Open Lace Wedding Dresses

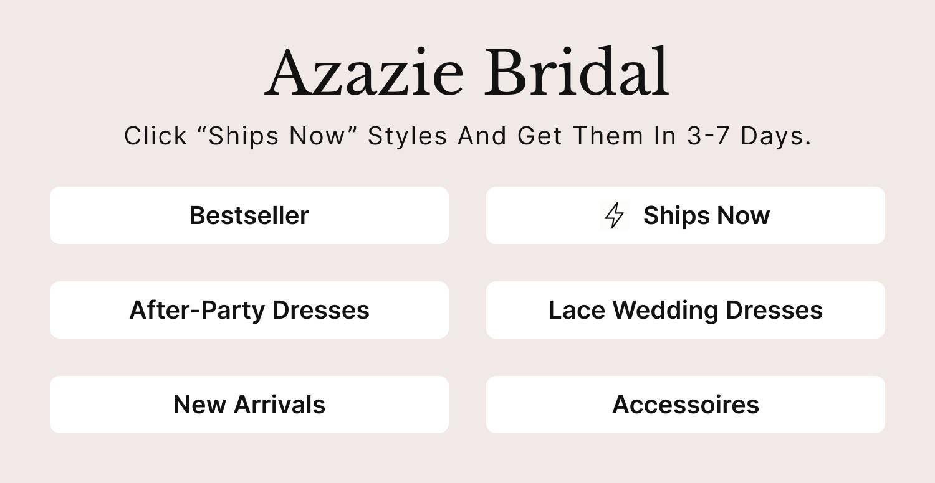tap(685, 310)
